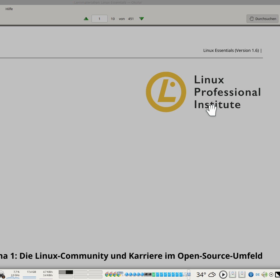280x280 pixels.
Task: Click the Linux Professional Institute logo image
Action: point(203,92)
